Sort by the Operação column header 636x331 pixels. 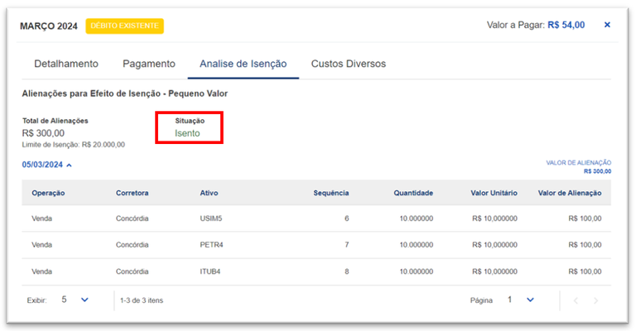tap(48, 193)
